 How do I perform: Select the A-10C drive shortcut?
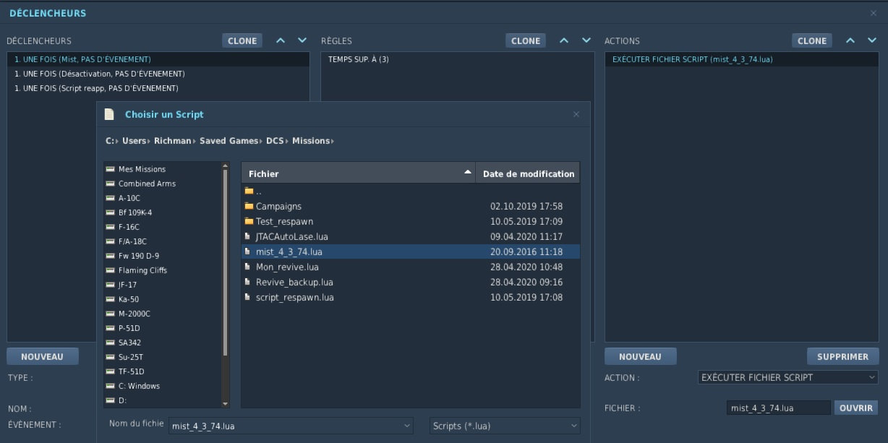pyautogui.click(x=129, y=198)
